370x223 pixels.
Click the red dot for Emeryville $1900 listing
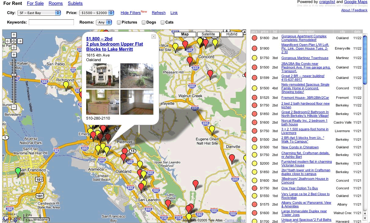coord(254,48)
